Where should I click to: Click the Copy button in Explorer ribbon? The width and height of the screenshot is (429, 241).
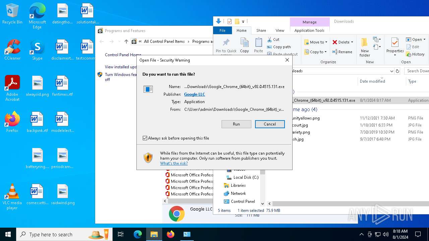coord(244,45)
